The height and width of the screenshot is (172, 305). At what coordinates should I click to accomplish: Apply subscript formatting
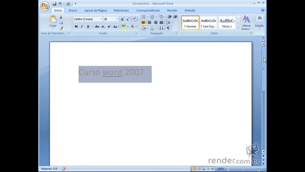point(103,27)
